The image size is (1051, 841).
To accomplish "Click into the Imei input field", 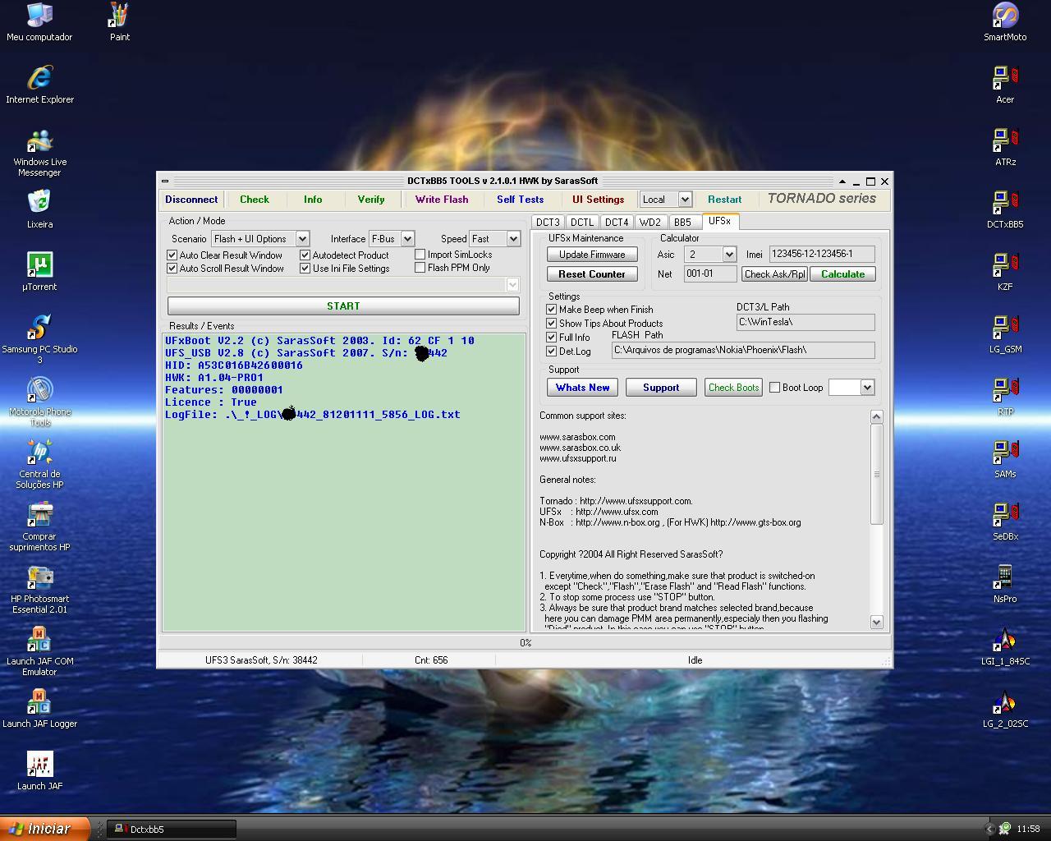I will 822,255.
